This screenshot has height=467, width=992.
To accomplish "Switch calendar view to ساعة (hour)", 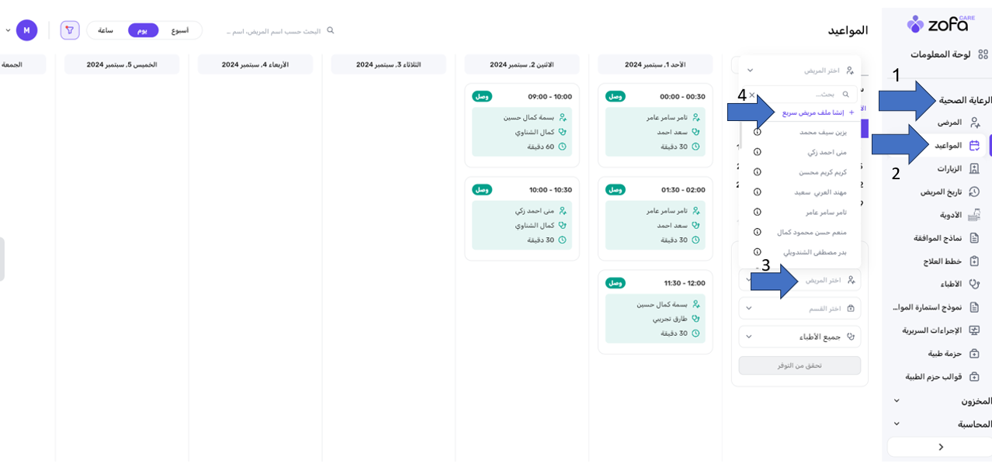I will point(106,30).
